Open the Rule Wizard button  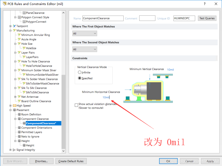pos(15,161)
